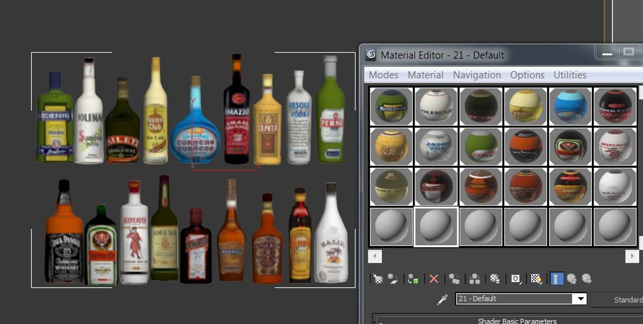The image size is (643, 324).
Task: Click the Get Material icon
Action: 378,279
